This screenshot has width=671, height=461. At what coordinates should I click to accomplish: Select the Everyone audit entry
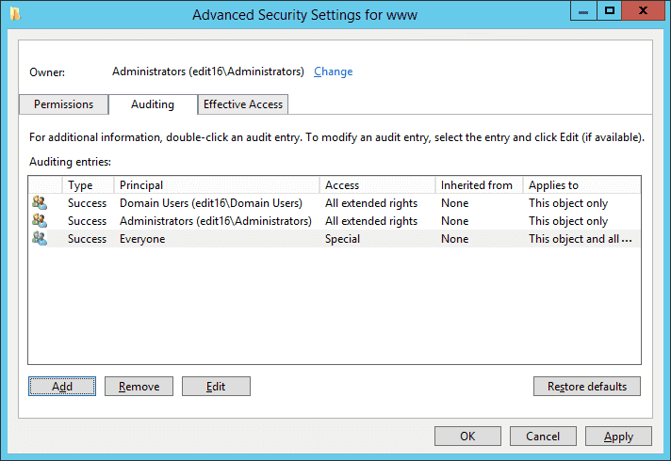(335, 239)
